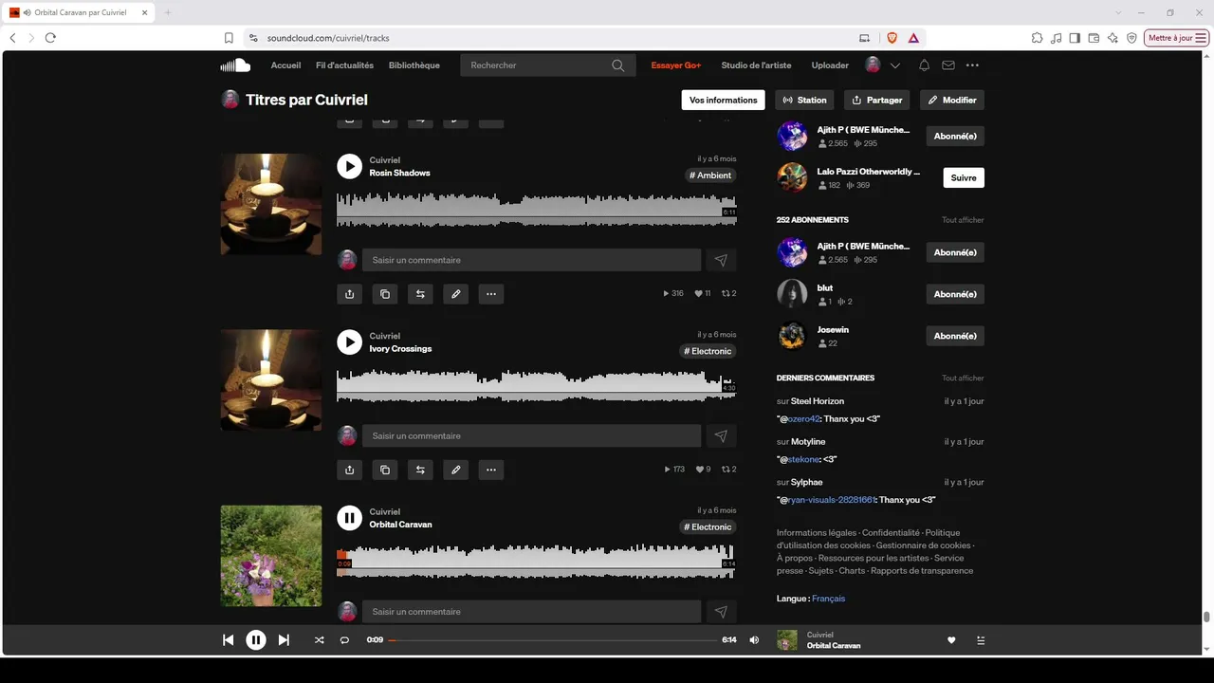Skip to the next track in the player bar
Screen dimensions: 1214x683
tap(284, 640)
